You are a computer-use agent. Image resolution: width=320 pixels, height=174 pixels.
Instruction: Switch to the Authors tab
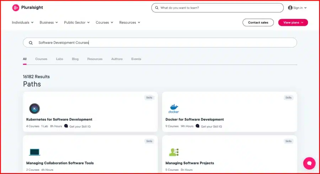pos(117,59)
